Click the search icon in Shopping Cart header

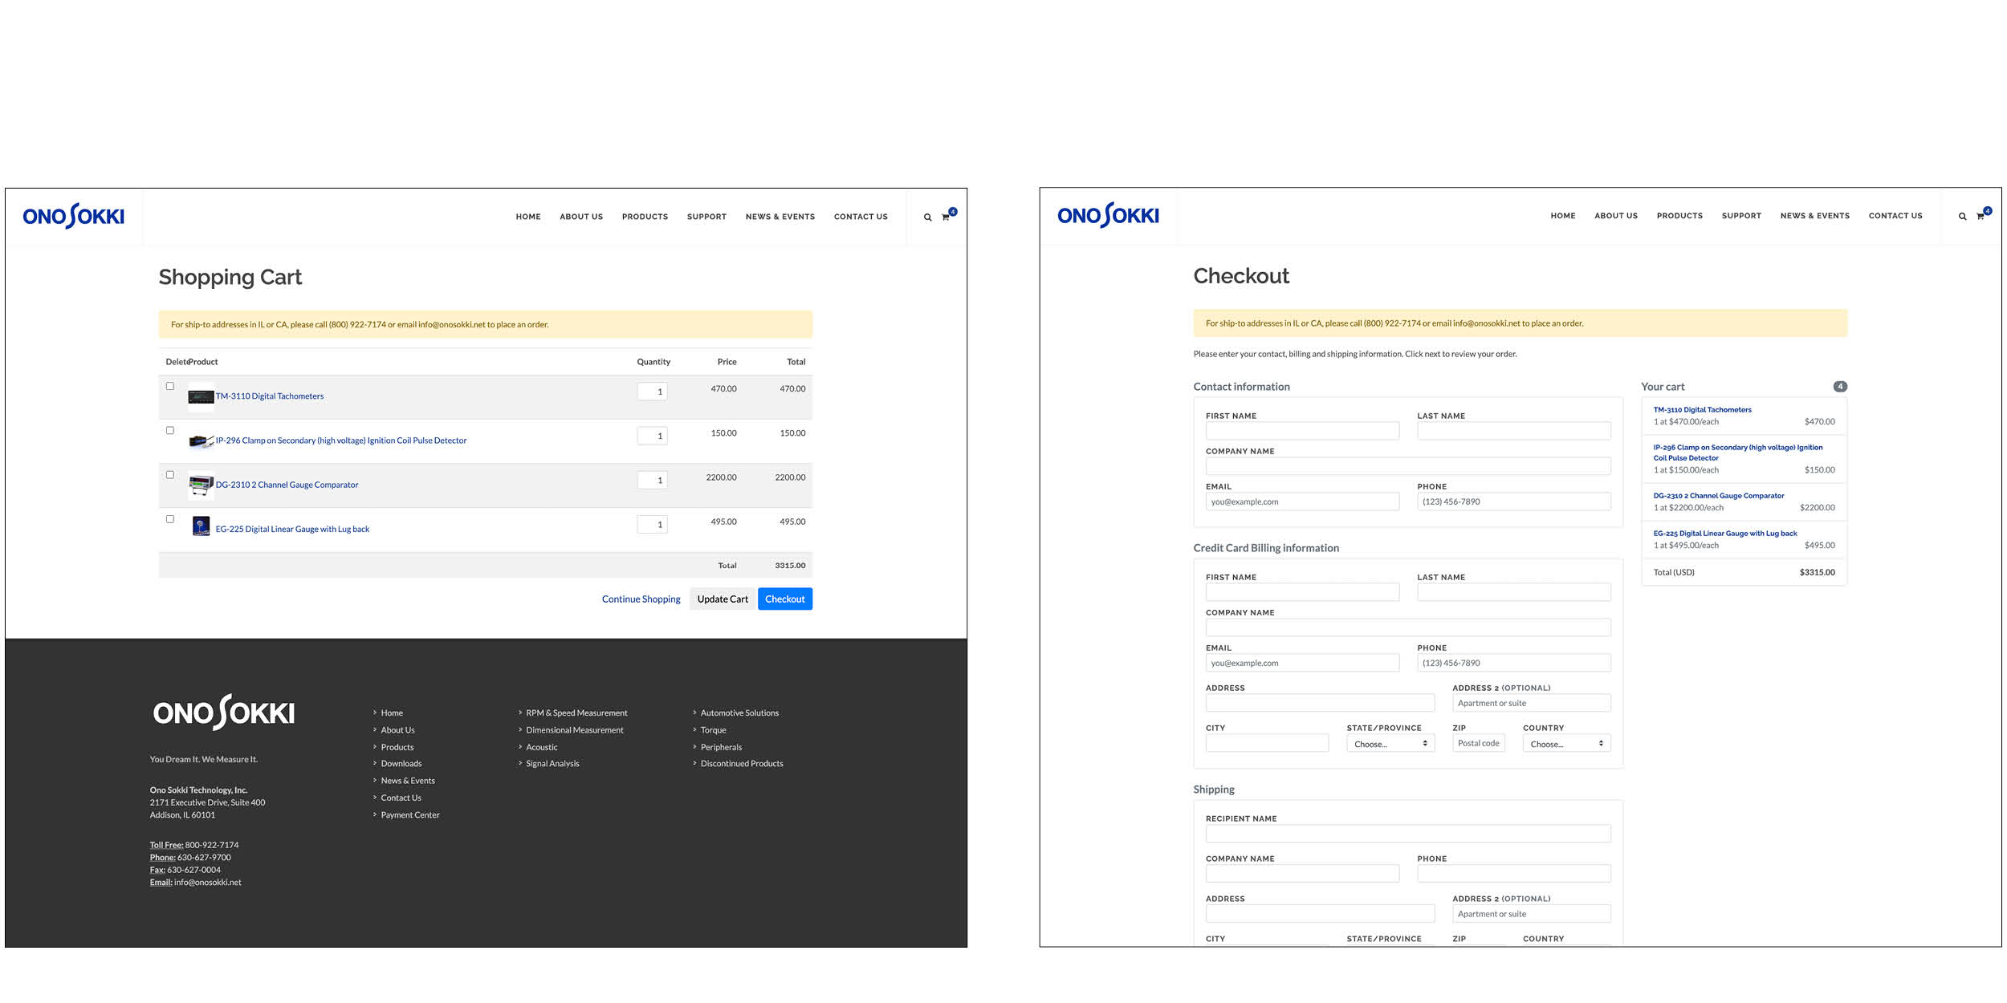tap(927, 217)
